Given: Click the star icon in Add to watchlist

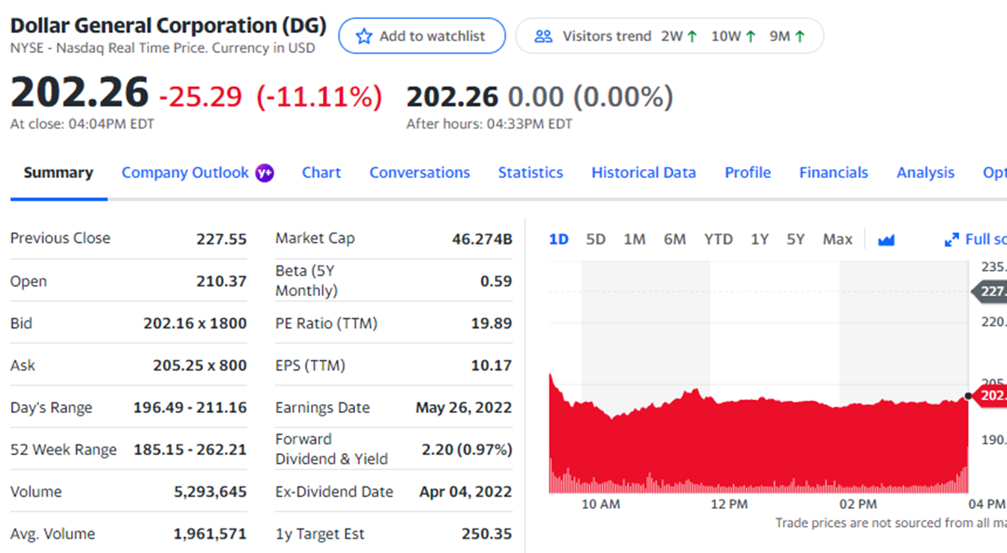Looking at the screenshot, I should coord(364,36).
